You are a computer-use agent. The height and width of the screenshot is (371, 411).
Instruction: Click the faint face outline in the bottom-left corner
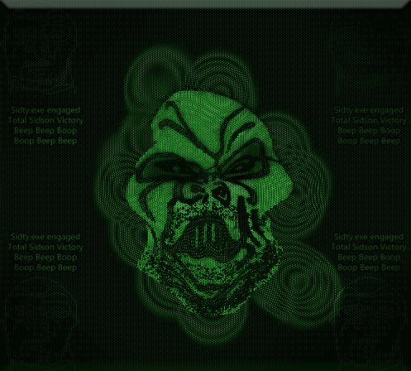click(41, 320)
